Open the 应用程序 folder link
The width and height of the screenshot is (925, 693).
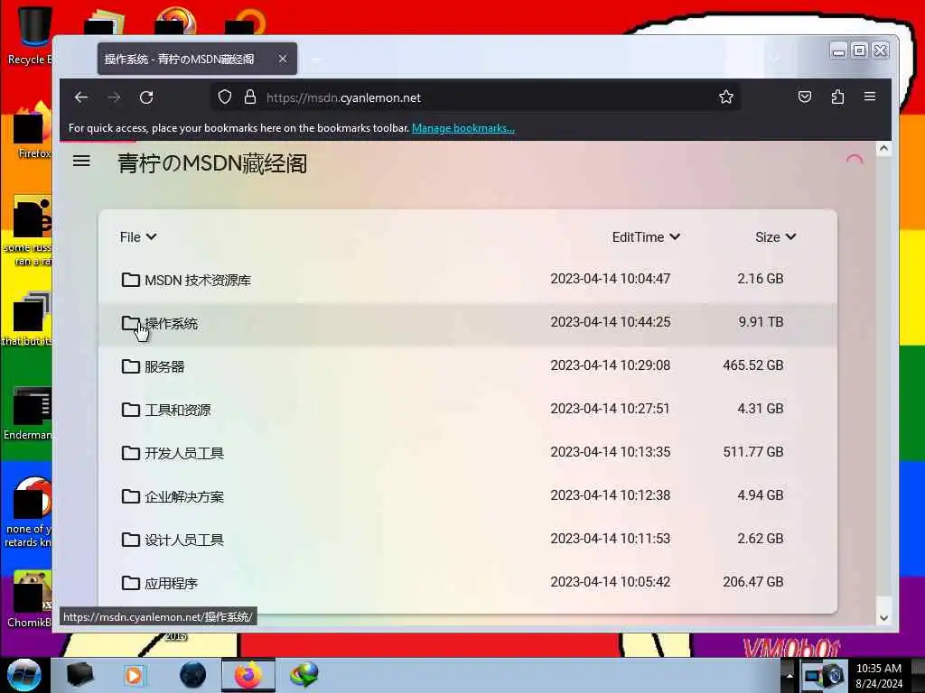(x=171, y=584)
